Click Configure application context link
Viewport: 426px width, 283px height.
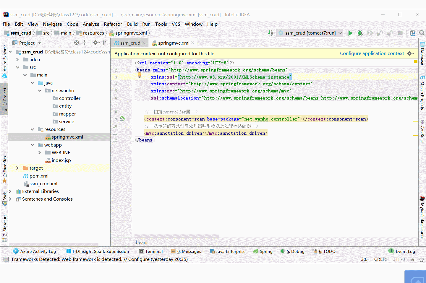[372, 53]
